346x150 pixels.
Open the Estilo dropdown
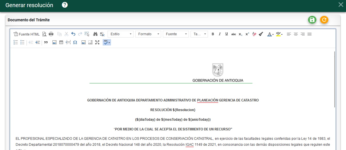tap(120, 34)
